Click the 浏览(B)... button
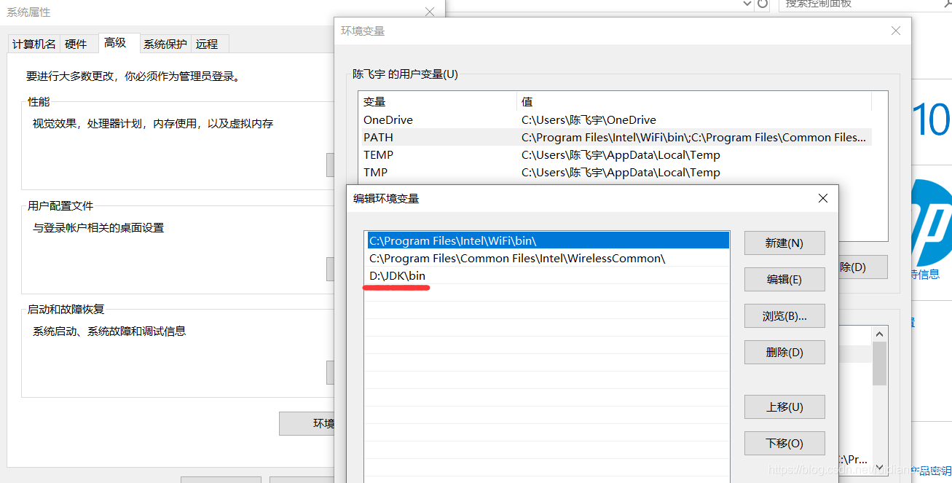952x483 pixels. click(x=784, y=316)
